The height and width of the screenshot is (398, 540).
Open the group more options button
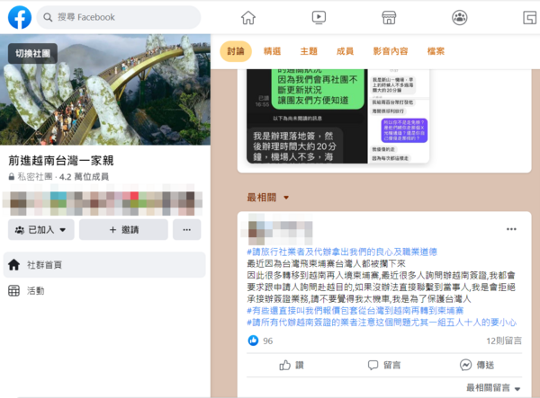[x=186, y=230]
